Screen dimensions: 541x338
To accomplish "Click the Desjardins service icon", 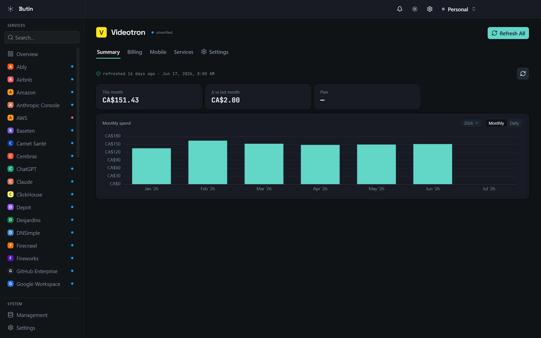I will [11, 220].
